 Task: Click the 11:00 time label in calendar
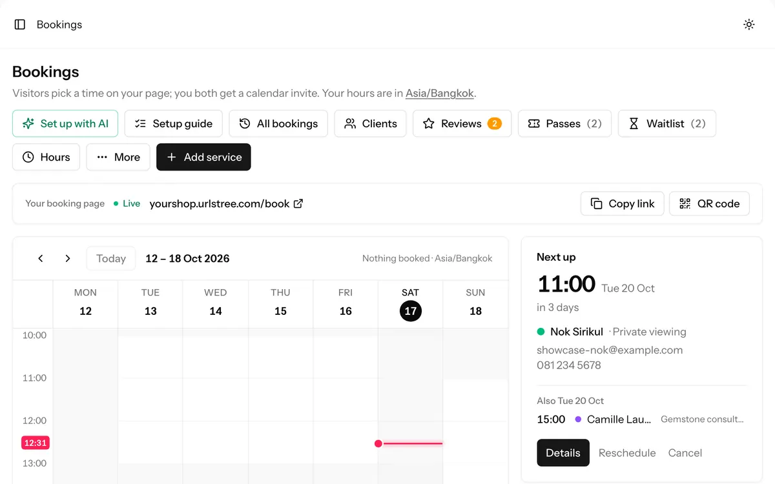click(x=35, y=378)
